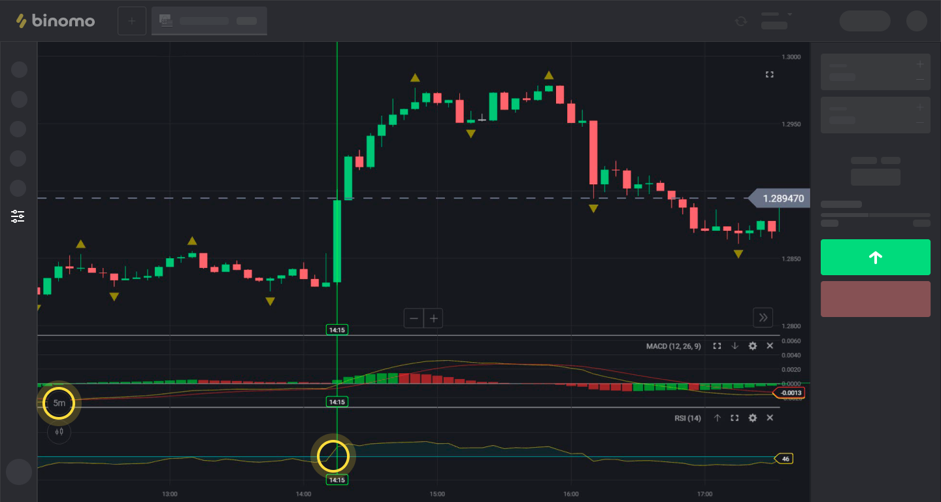Zoom out the chart with minus button

point(414,319)
